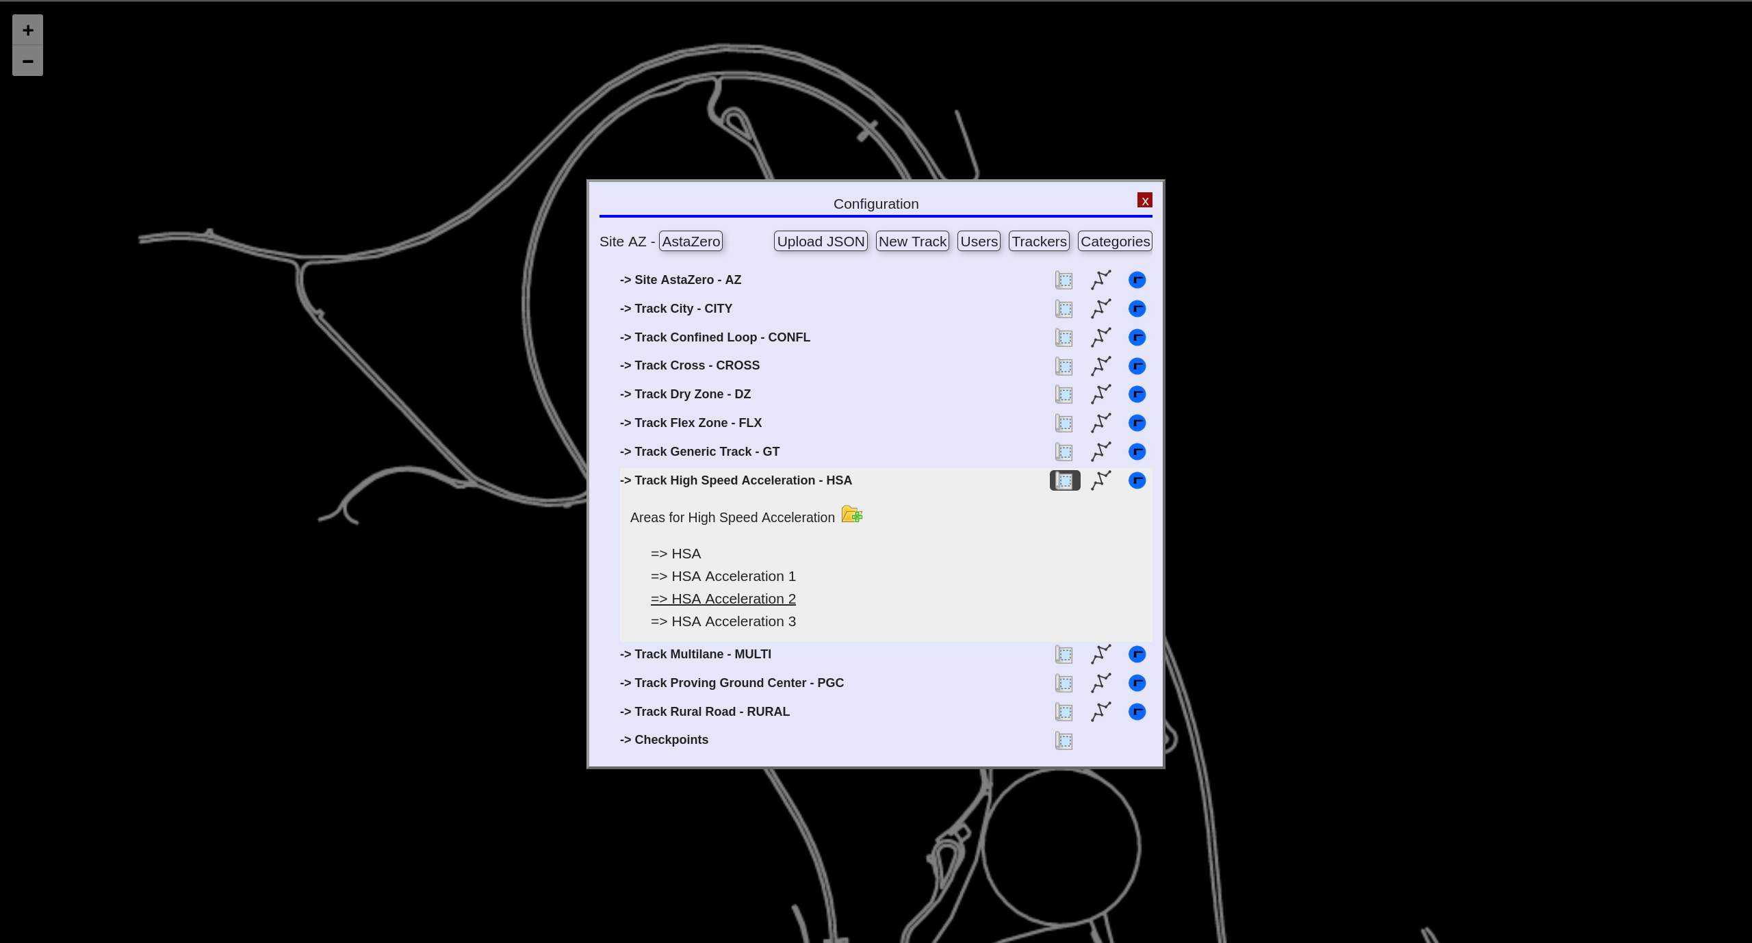Expand Track Multilane - MULTI row
This screenshot has width=1752, height=943.
pyautogui.click(x=695, y=654)
